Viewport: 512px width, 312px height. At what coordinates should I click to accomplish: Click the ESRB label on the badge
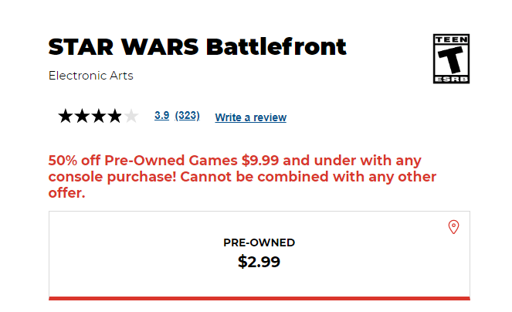coord(452,78)
